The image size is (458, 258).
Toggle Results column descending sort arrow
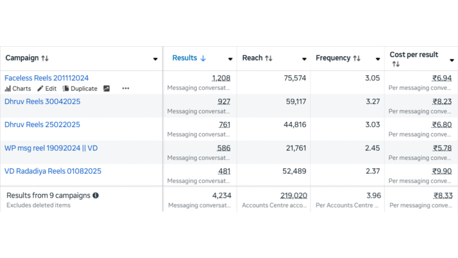coord(203,58)
